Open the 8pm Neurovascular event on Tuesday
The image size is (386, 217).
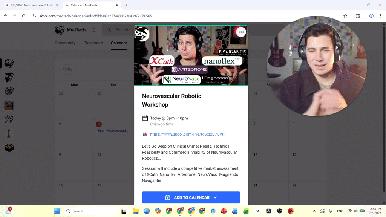point(113,131)
